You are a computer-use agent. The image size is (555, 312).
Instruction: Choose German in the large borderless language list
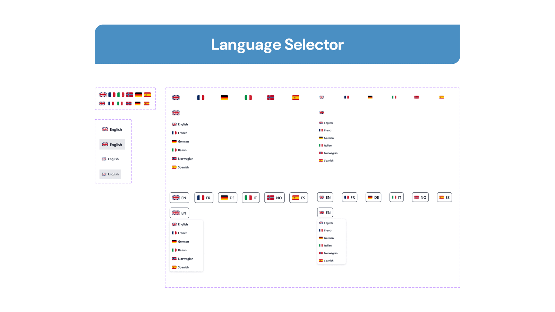180,141
